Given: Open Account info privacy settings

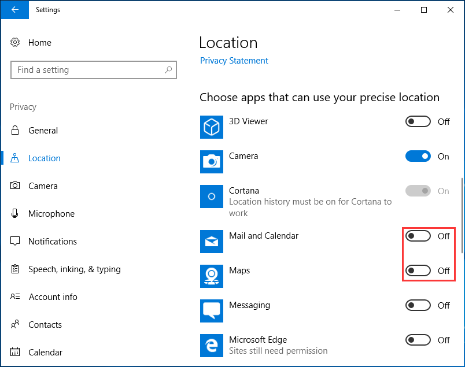Looking at the screenshot, I should tap(53, 296).
